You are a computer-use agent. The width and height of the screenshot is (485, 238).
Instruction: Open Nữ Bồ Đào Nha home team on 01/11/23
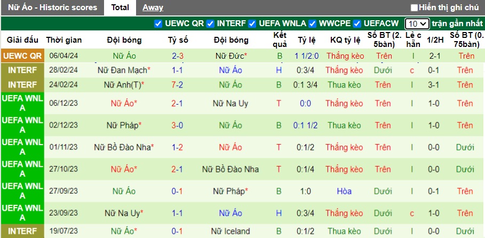click(123, 147)
